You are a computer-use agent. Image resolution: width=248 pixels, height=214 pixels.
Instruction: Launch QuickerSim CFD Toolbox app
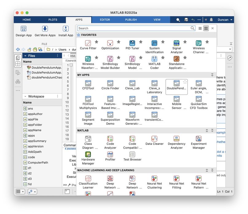coord(199,103)
